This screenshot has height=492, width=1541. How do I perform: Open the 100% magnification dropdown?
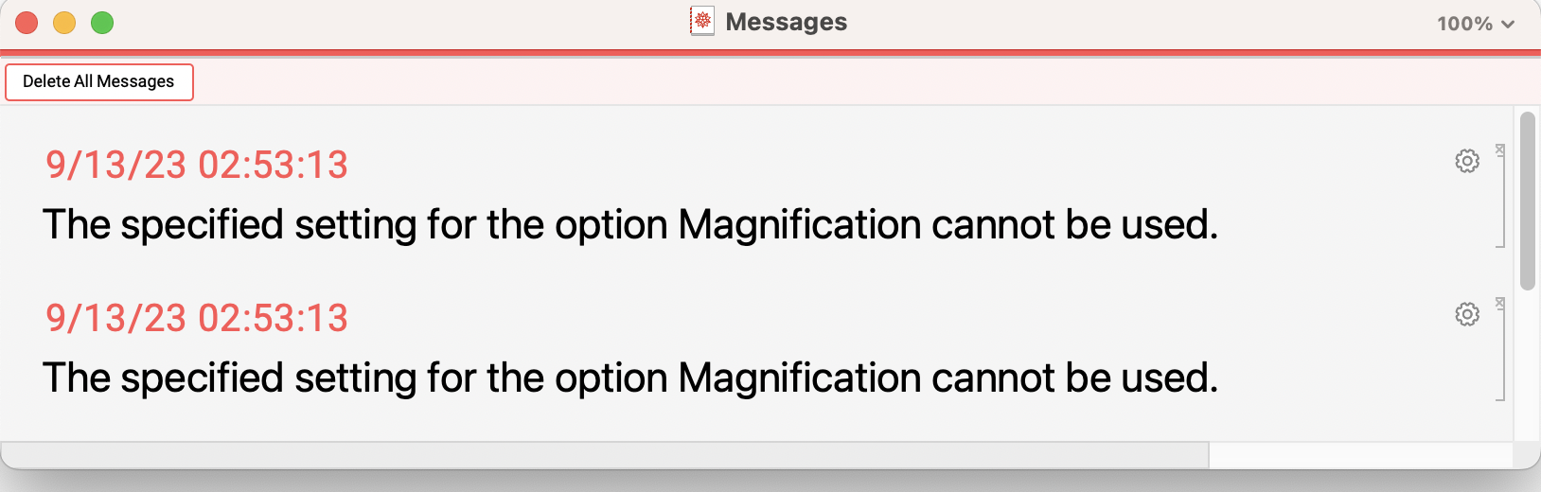click(x=1476, y=24)
